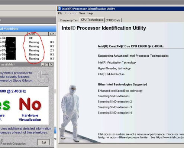Image resolution: width=184 pixels, height=148 pixels.
Task: Minimize the SecurAble window
Action: pyautogui.click(x=43, y=64)
